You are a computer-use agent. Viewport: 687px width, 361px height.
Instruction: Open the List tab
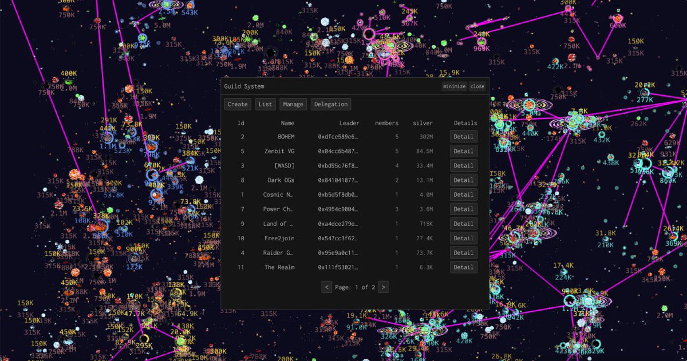pos(265,104)
